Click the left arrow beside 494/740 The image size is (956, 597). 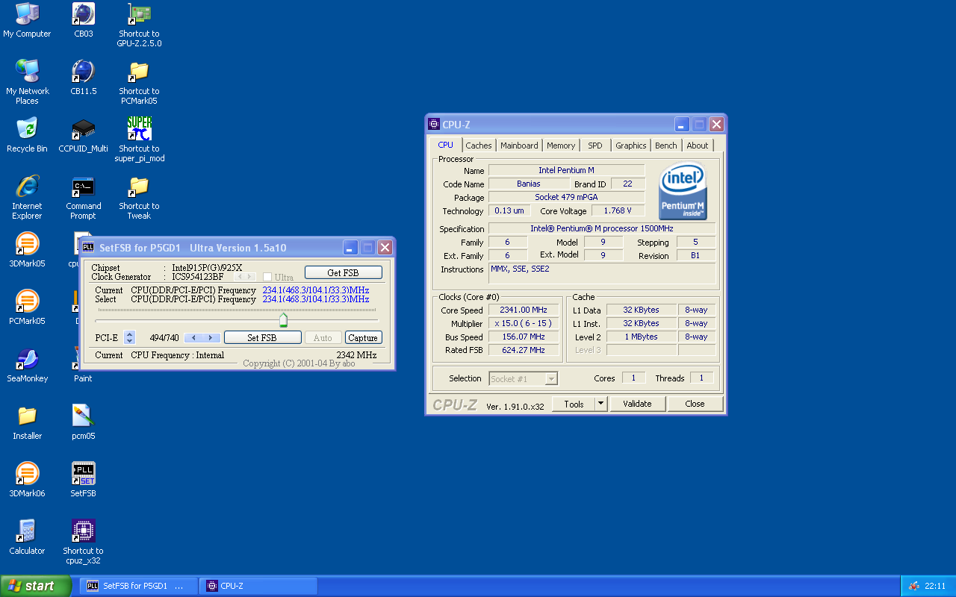coord(193,338)
